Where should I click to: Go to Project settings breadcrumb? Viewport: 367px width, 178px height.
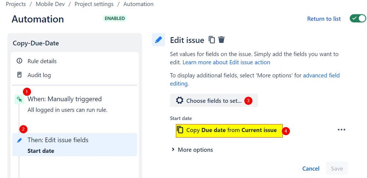[94, 4]
